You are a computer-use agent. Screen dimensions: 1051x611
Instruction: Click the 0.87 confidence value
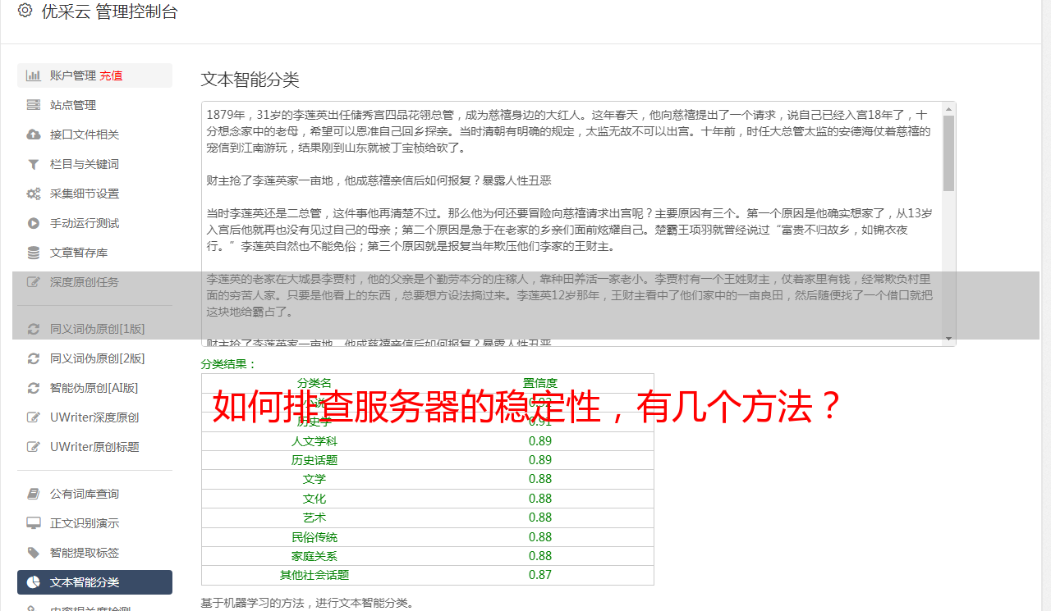tap(540, 575)
